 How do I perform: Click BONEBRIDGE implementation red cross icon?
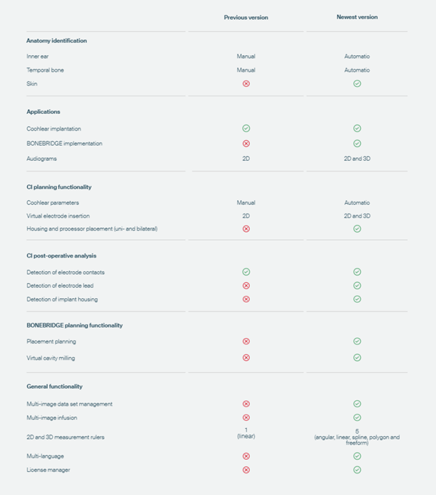246,144
